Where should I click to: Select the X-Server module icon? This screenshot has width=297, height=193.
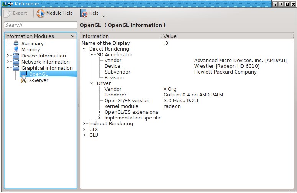tap(24, 80)
